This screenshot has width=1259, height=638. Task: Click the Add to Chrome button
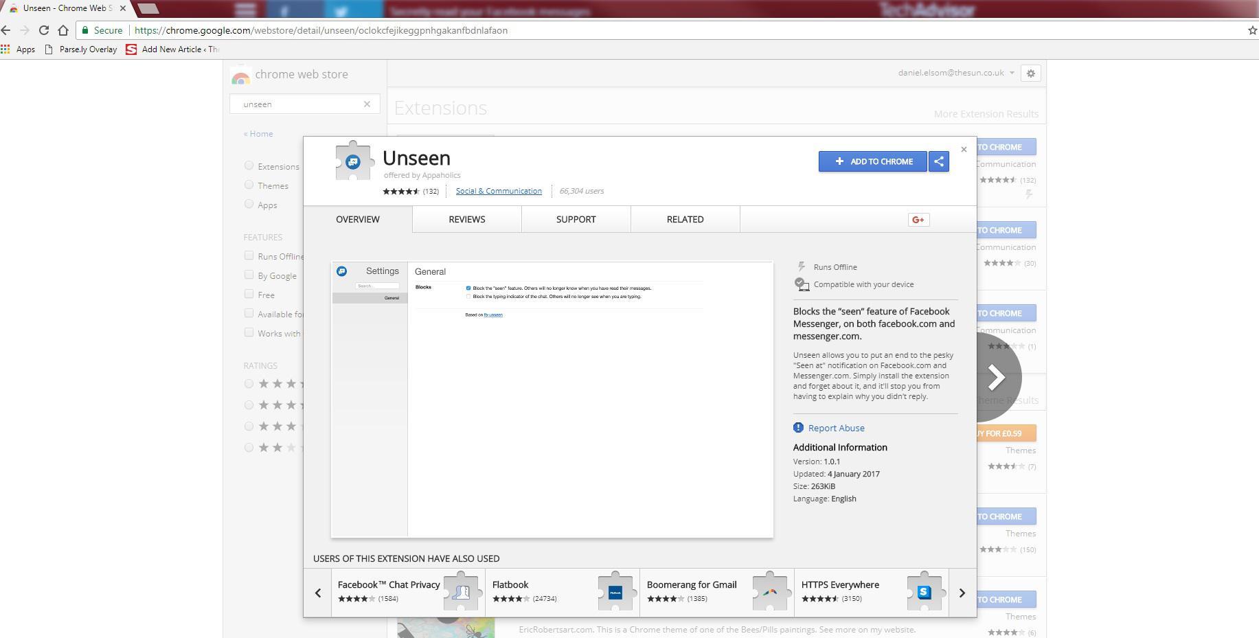(872, 161)
